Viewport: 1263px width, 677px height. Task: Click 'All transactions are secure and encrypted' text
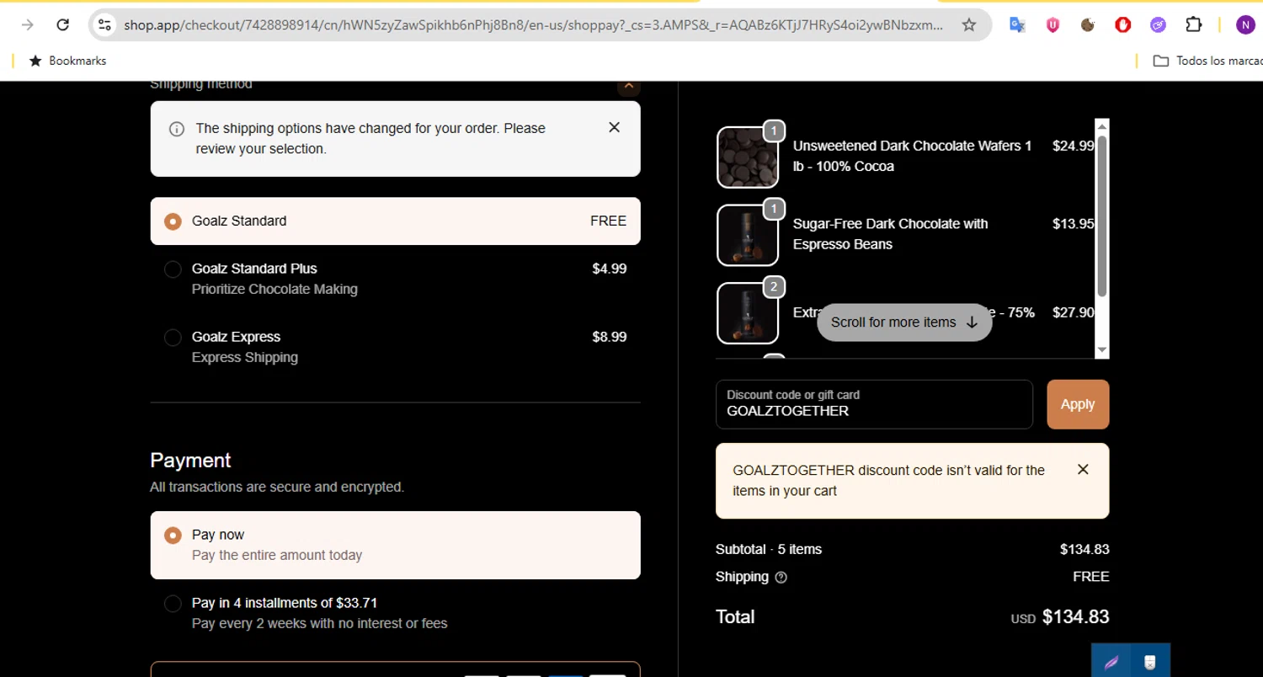click(277, 487)
